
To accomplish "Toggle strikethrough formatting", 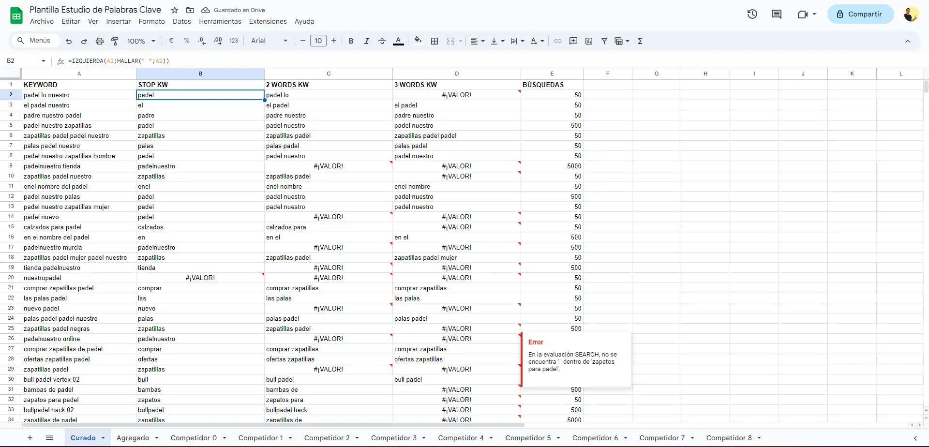I will pos(382,41).
